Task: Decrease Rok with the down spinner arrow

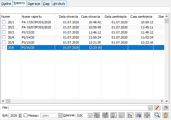Action: tap(20, 117)
